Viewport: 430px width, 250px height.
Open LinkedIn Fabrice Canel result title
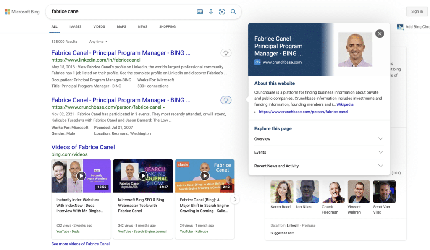pos(121,53)
